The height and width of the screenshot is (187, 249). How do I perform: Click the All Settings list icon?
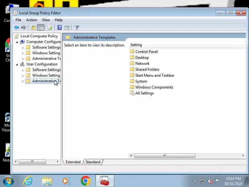point(132,93)
